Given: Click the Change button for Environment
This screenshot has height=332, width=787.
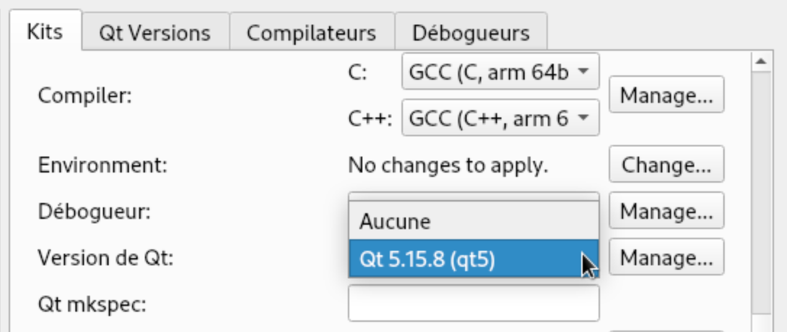Looking at the screenshot, I should pos(666,165).
